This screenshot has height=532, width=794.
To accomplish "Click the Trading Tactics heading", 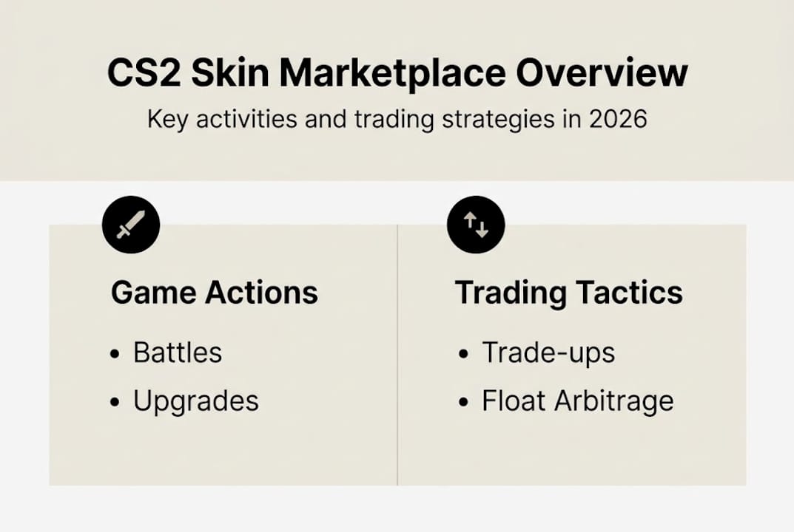I will 568,293.
